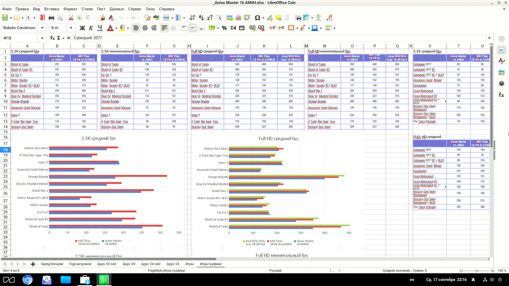
Task: Switch to the Apps '24 sheet tab
Action: [x=173, y=264]
